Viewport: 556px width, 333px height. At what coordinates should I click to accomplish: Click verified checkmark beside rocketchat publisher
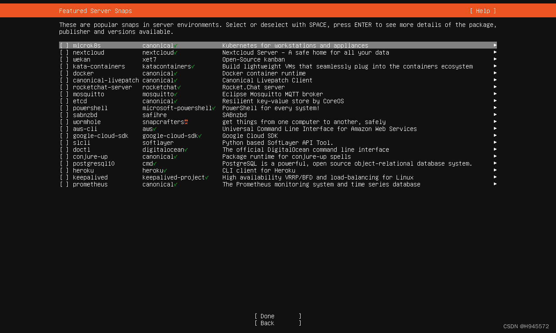(179, 87)
